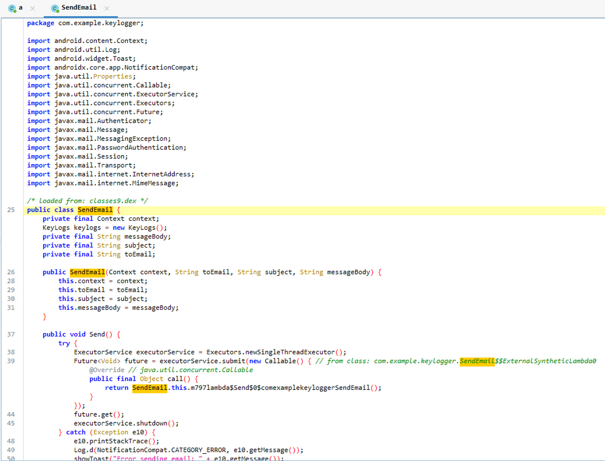Click import android.widget.Toast line

click(x=81, y=59)
